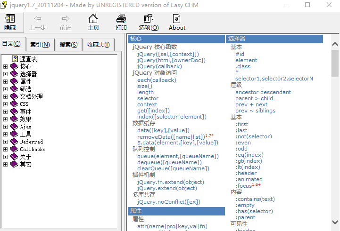Screen dimensions: 340x231
Task: Click the scrollbar up arrow in content pane
Action: 335,44
